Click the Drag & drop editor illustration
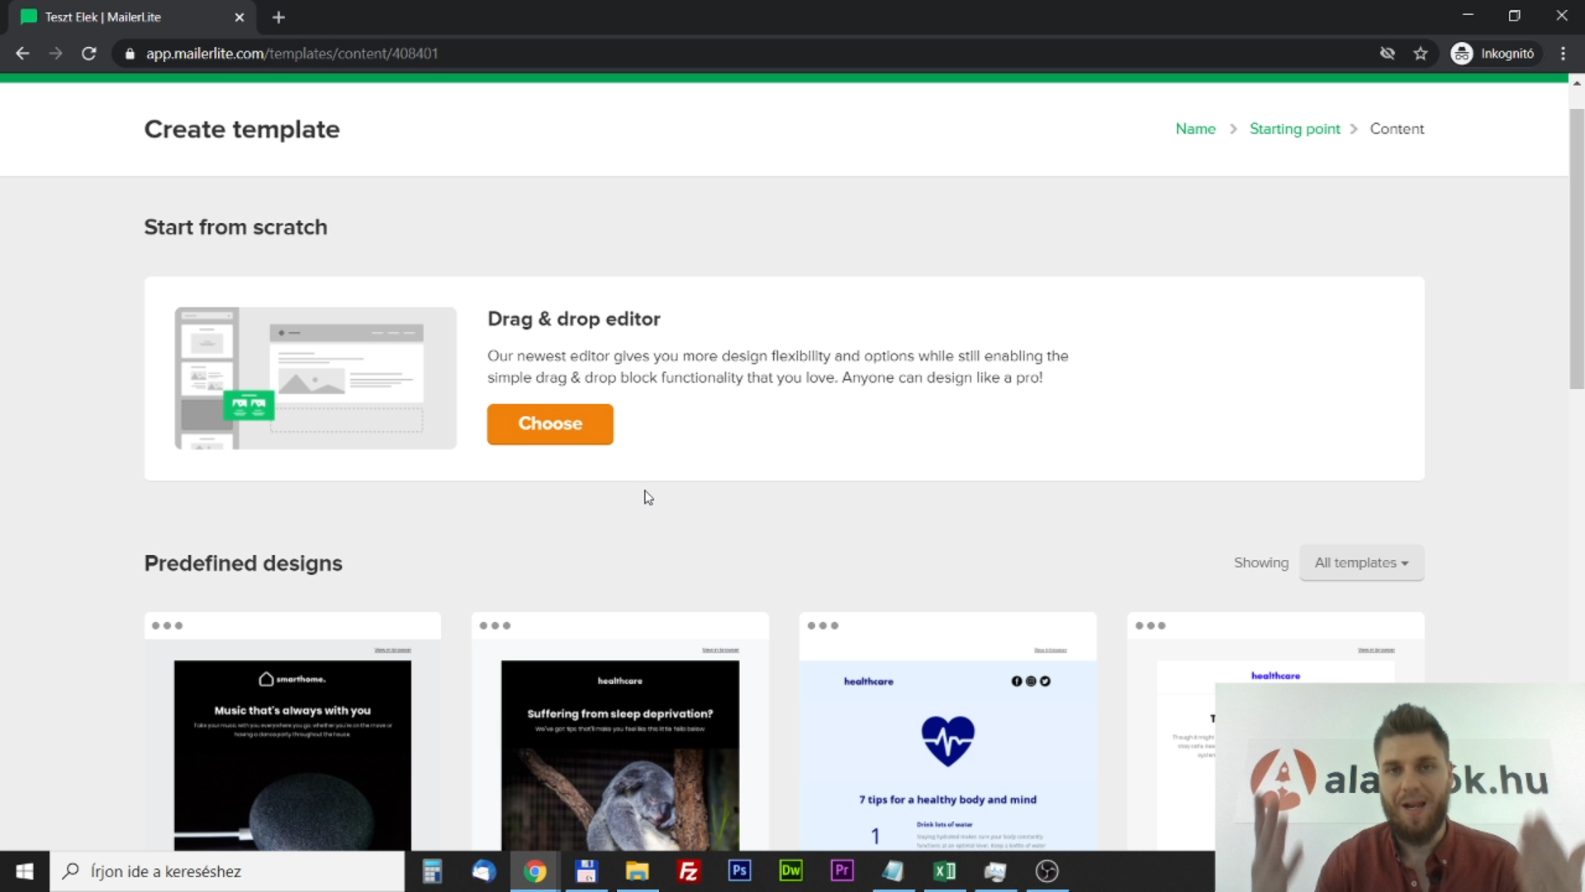This screenshot has width=1585, height=892. (316, 378)
